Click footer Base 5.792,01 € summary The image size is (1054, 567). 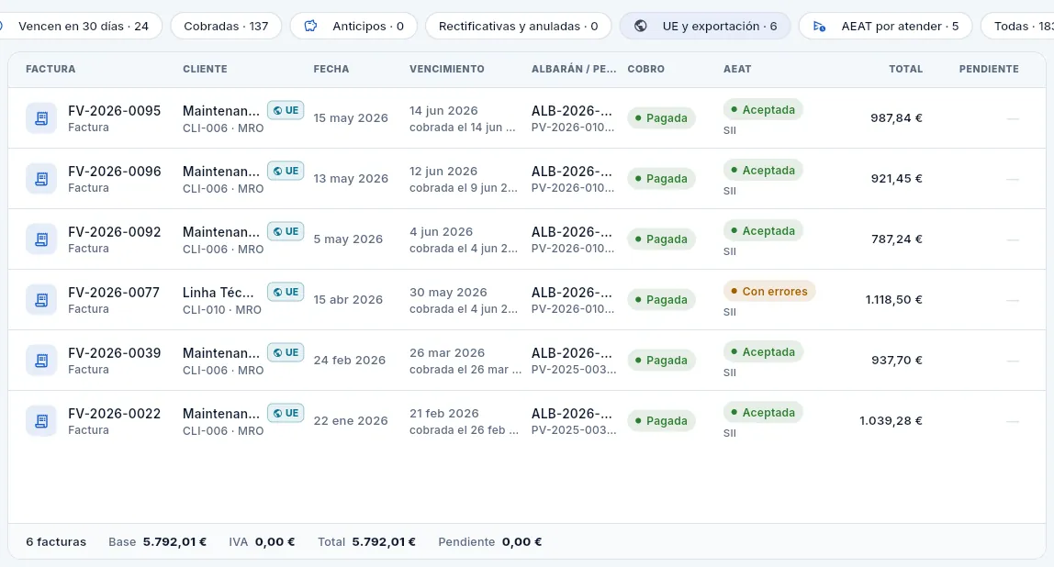point(157,541)
